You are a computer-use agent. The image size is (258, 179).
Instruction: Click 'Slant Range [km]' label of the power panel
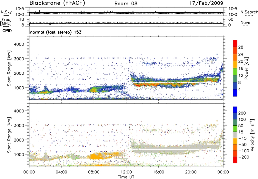(x=9, y=68)
